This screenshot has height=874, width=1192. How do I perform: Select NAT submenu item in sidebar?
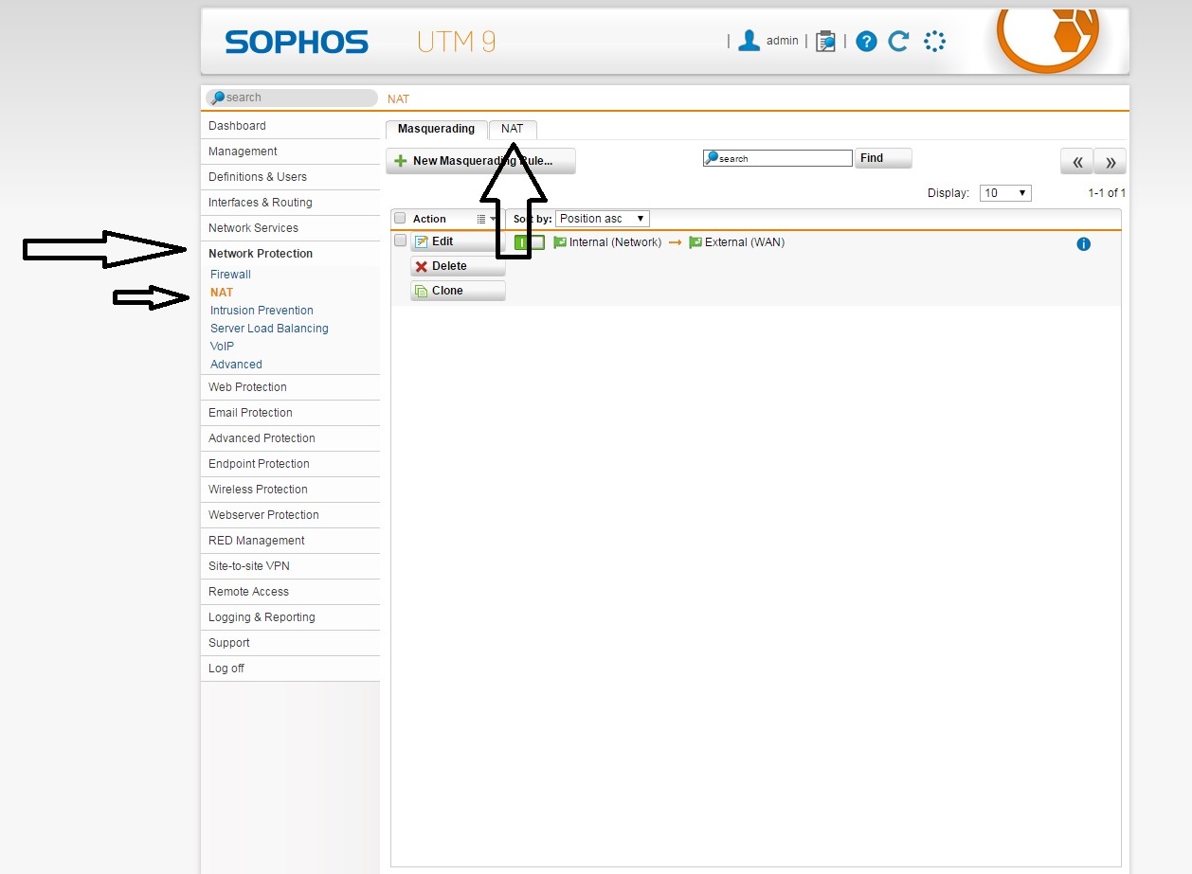coord(222,293)
